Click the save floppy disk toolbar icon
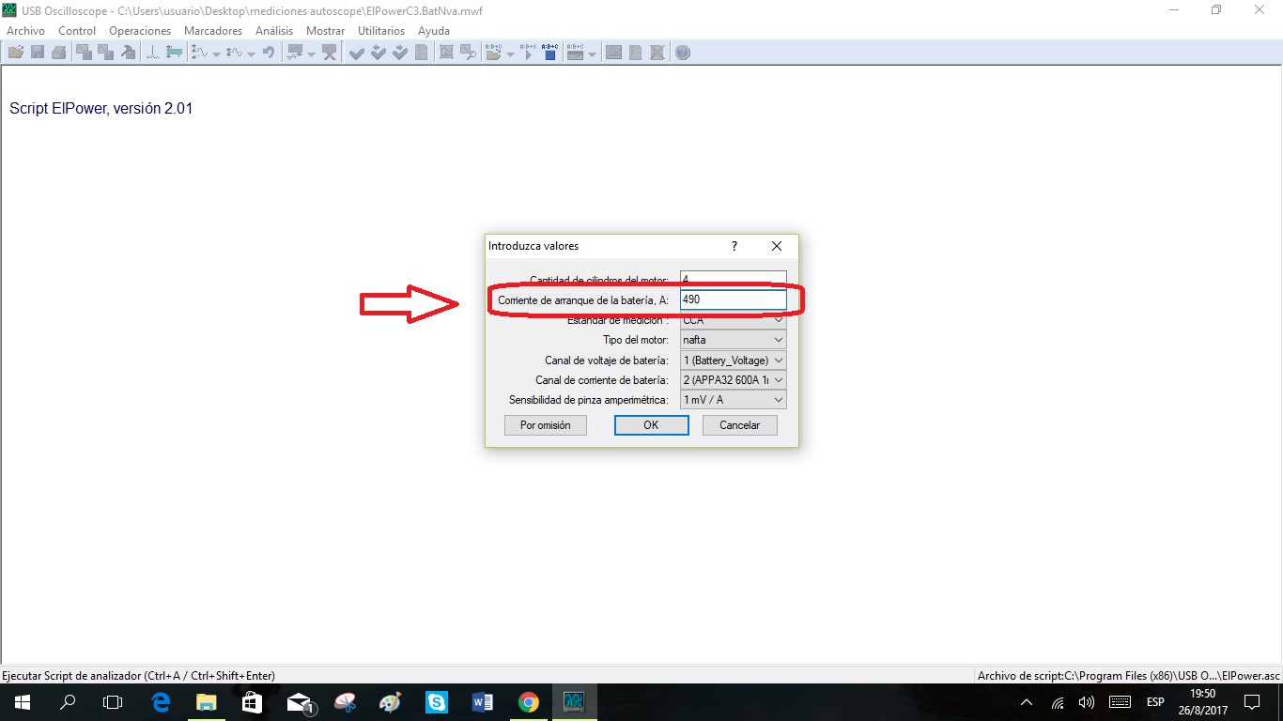Screen dimensions: 1283x721 coord(38,53)
